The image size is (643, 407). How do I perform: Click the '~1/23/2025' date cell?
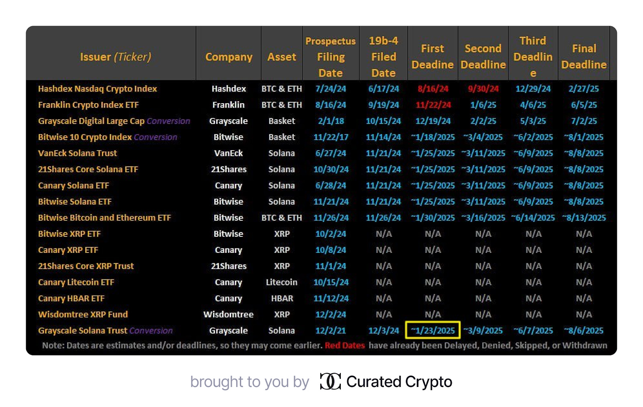[433, 330]
